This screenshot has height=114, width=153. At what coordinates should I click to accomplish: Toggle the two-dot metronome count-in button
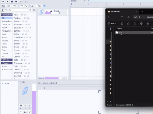click(x=22, y=6)
